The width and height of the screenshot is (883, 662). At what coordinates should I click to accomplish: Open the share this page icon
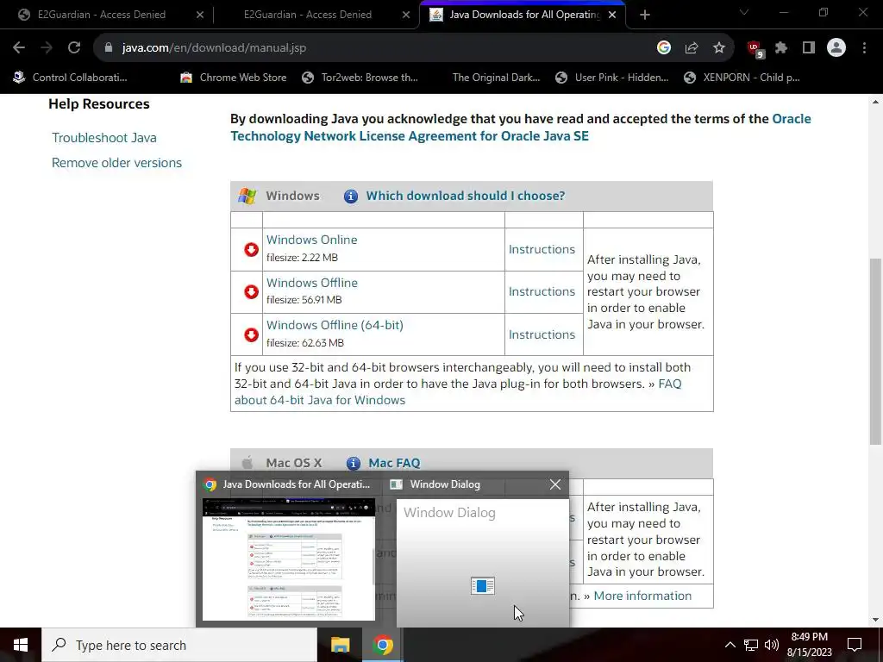(x=692, y=48)
